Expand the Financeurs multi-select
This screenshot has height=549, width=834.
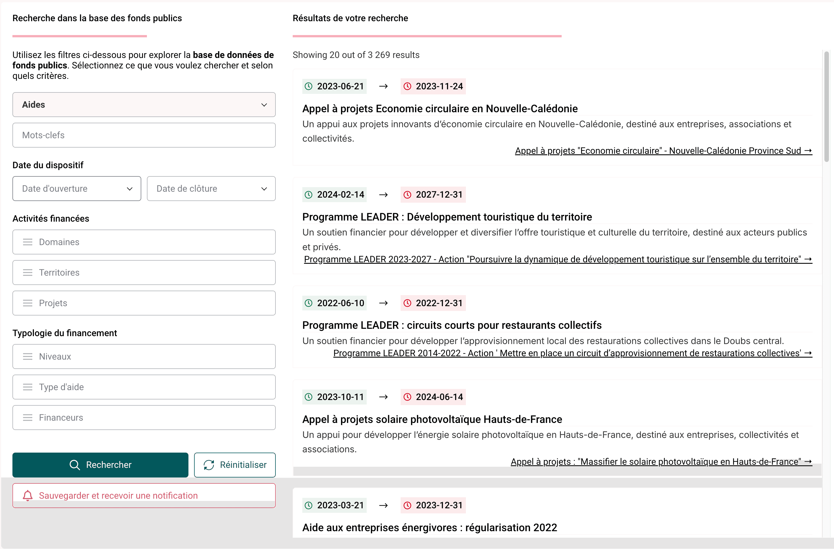pyautogui.click(x=144, y=418)
